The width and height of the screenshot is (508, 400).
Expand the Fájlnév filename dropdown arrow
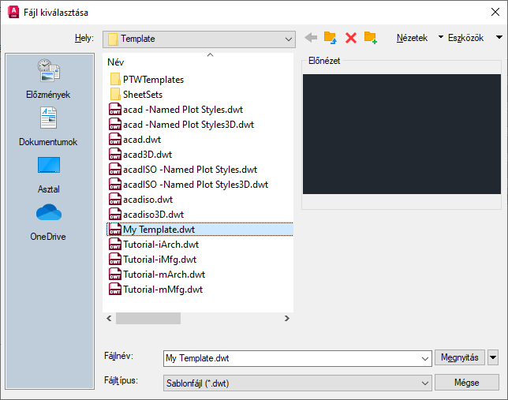424,358
